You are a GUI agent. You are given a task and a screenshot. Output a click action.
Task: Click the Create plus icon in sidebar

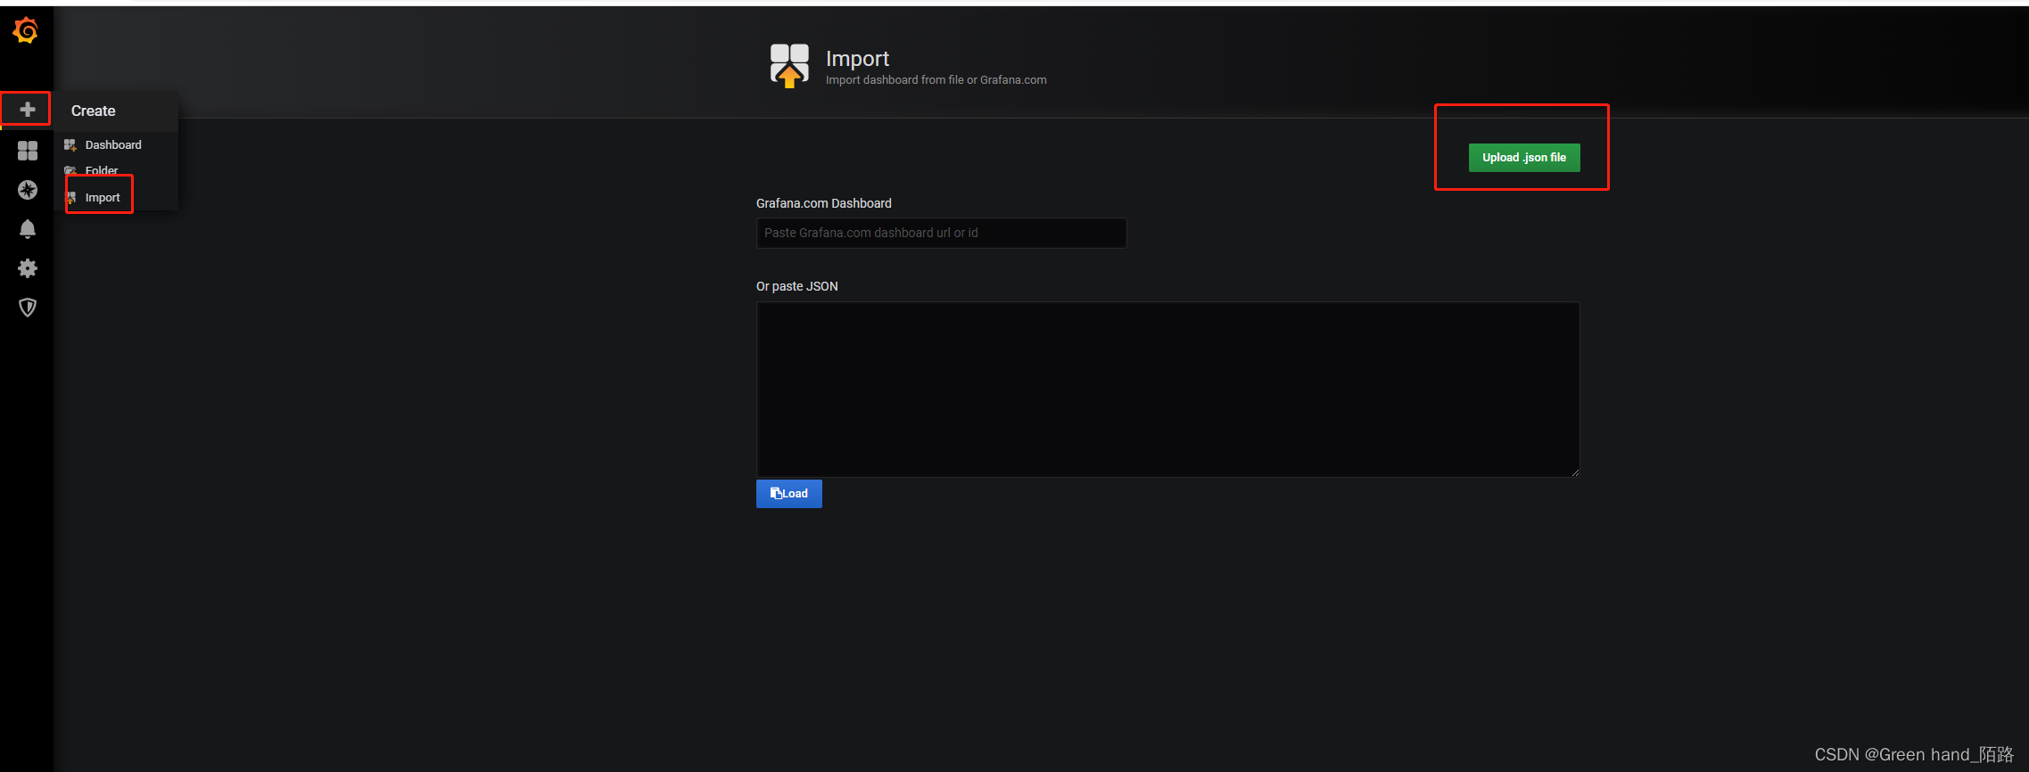click(x=28, y=110)
